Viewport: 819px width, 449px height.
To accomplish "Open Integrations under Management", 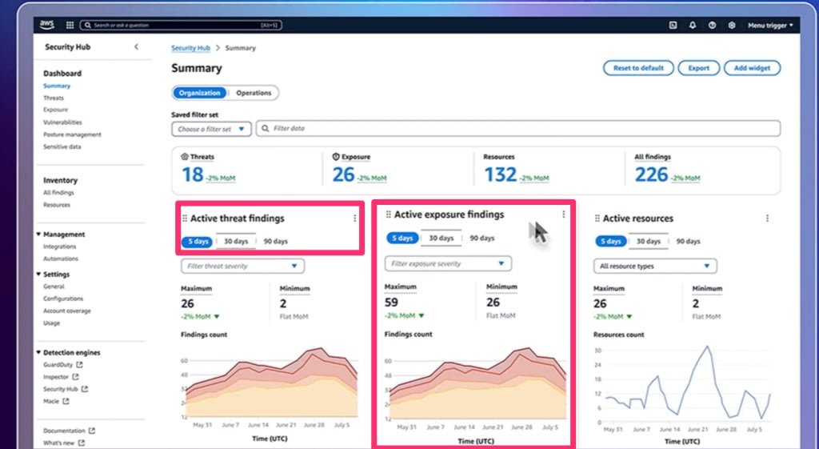I will pyautogui.click(x=59, y=247).
